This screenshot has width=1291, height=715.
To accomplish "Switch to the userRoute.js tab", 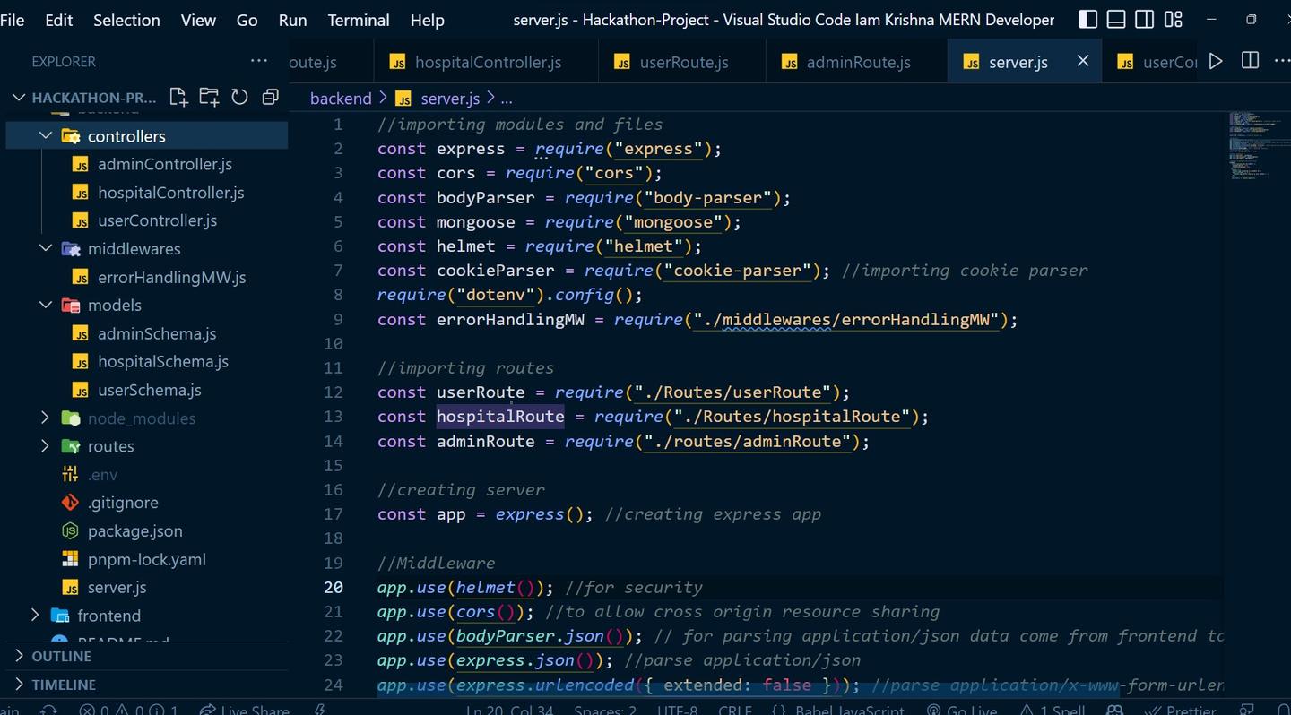I will (681, 62).
